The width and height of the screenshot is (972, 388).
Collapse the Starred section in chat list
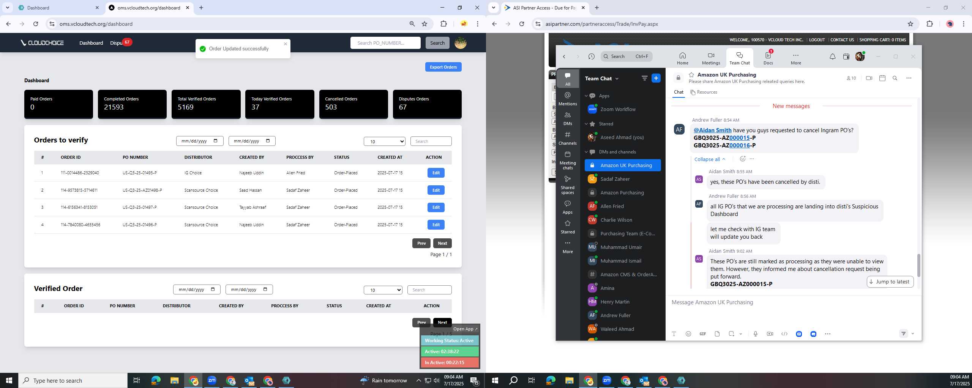[586, 124]
